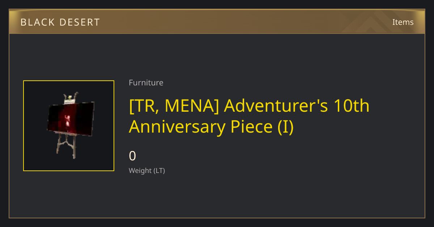Click the gold header banner background
The height and width of the screenshot is (227, 434).
click(x=217, y=22)
